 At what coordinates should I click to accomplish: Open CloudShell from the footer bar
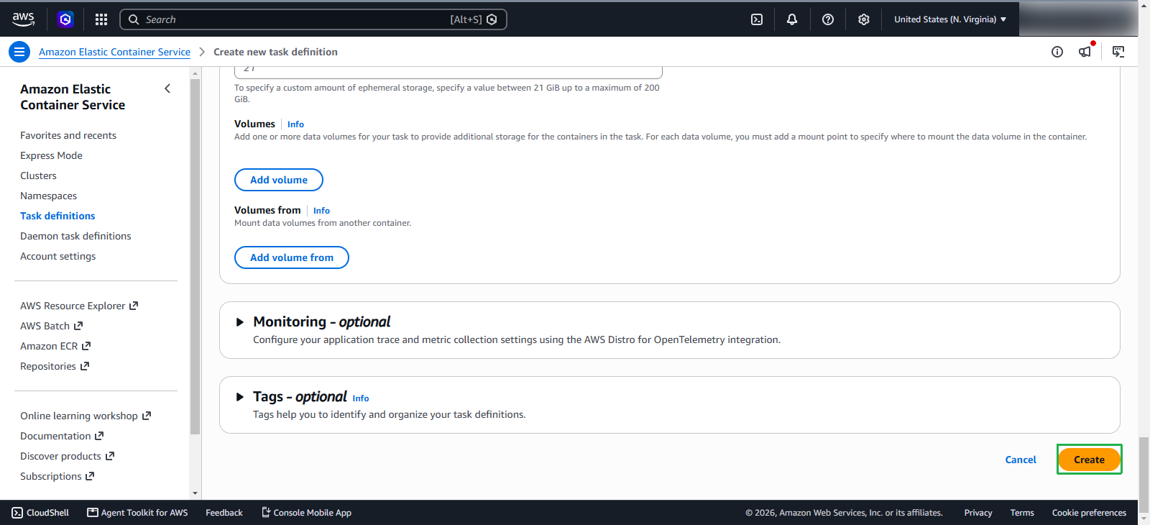point(40,513)
